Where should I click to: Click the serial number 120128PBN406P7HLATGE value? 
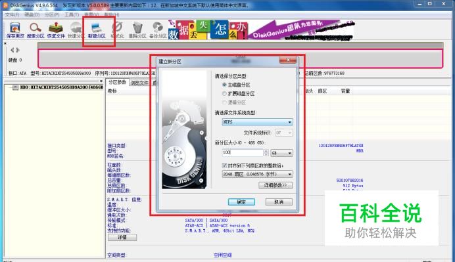click(x=341, y=146)
